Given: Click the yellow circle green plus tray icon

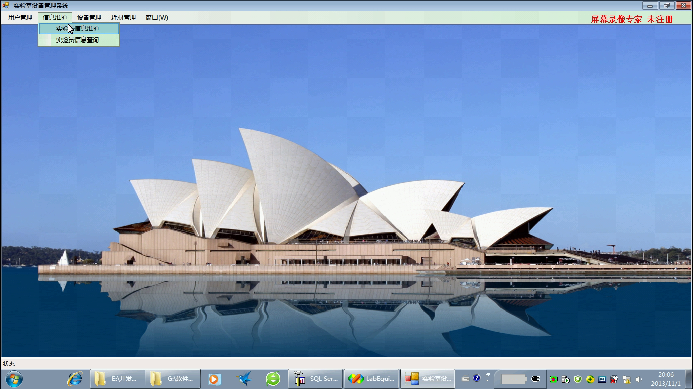Looking at the screenshot, I should [x=590, y=379].
